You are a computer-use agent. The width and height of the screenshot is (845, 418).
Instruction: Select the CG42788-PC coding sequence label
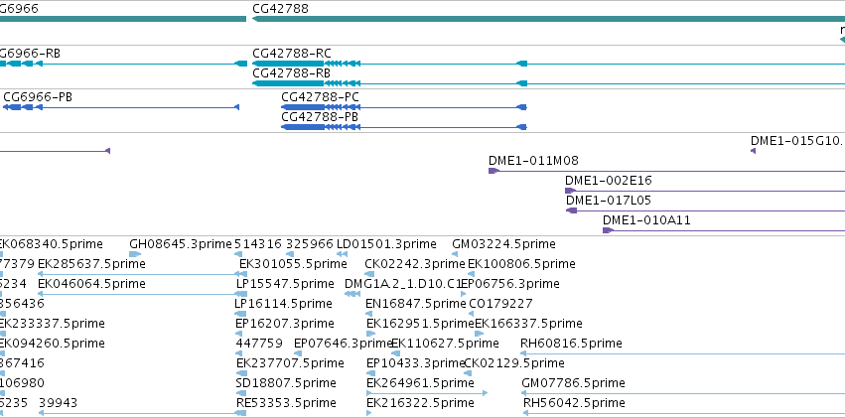[x=320, y=97]
